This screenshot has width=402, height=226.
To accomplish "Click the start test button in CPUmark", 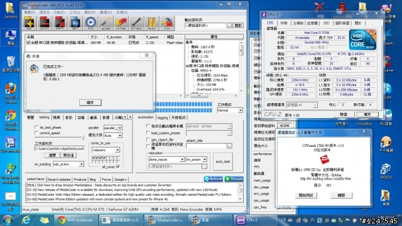I will (x=306, y=195).
